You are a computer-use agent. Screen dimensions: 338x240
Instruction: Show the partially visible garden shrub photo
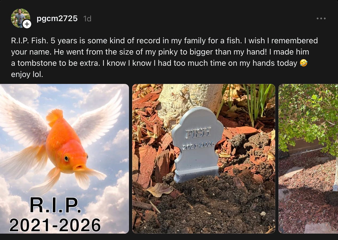click(308, 159)
